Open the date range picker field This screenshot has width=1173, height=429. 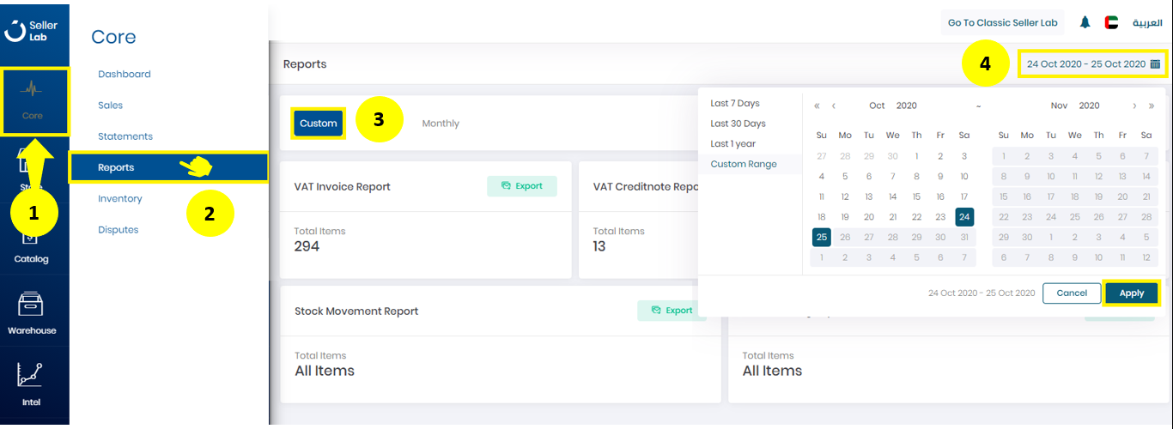point(1092,63)
